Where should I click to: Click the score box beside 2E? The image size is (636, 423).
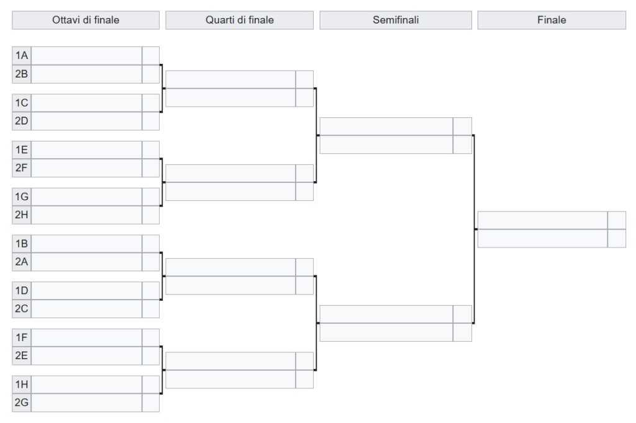[150, 356]
